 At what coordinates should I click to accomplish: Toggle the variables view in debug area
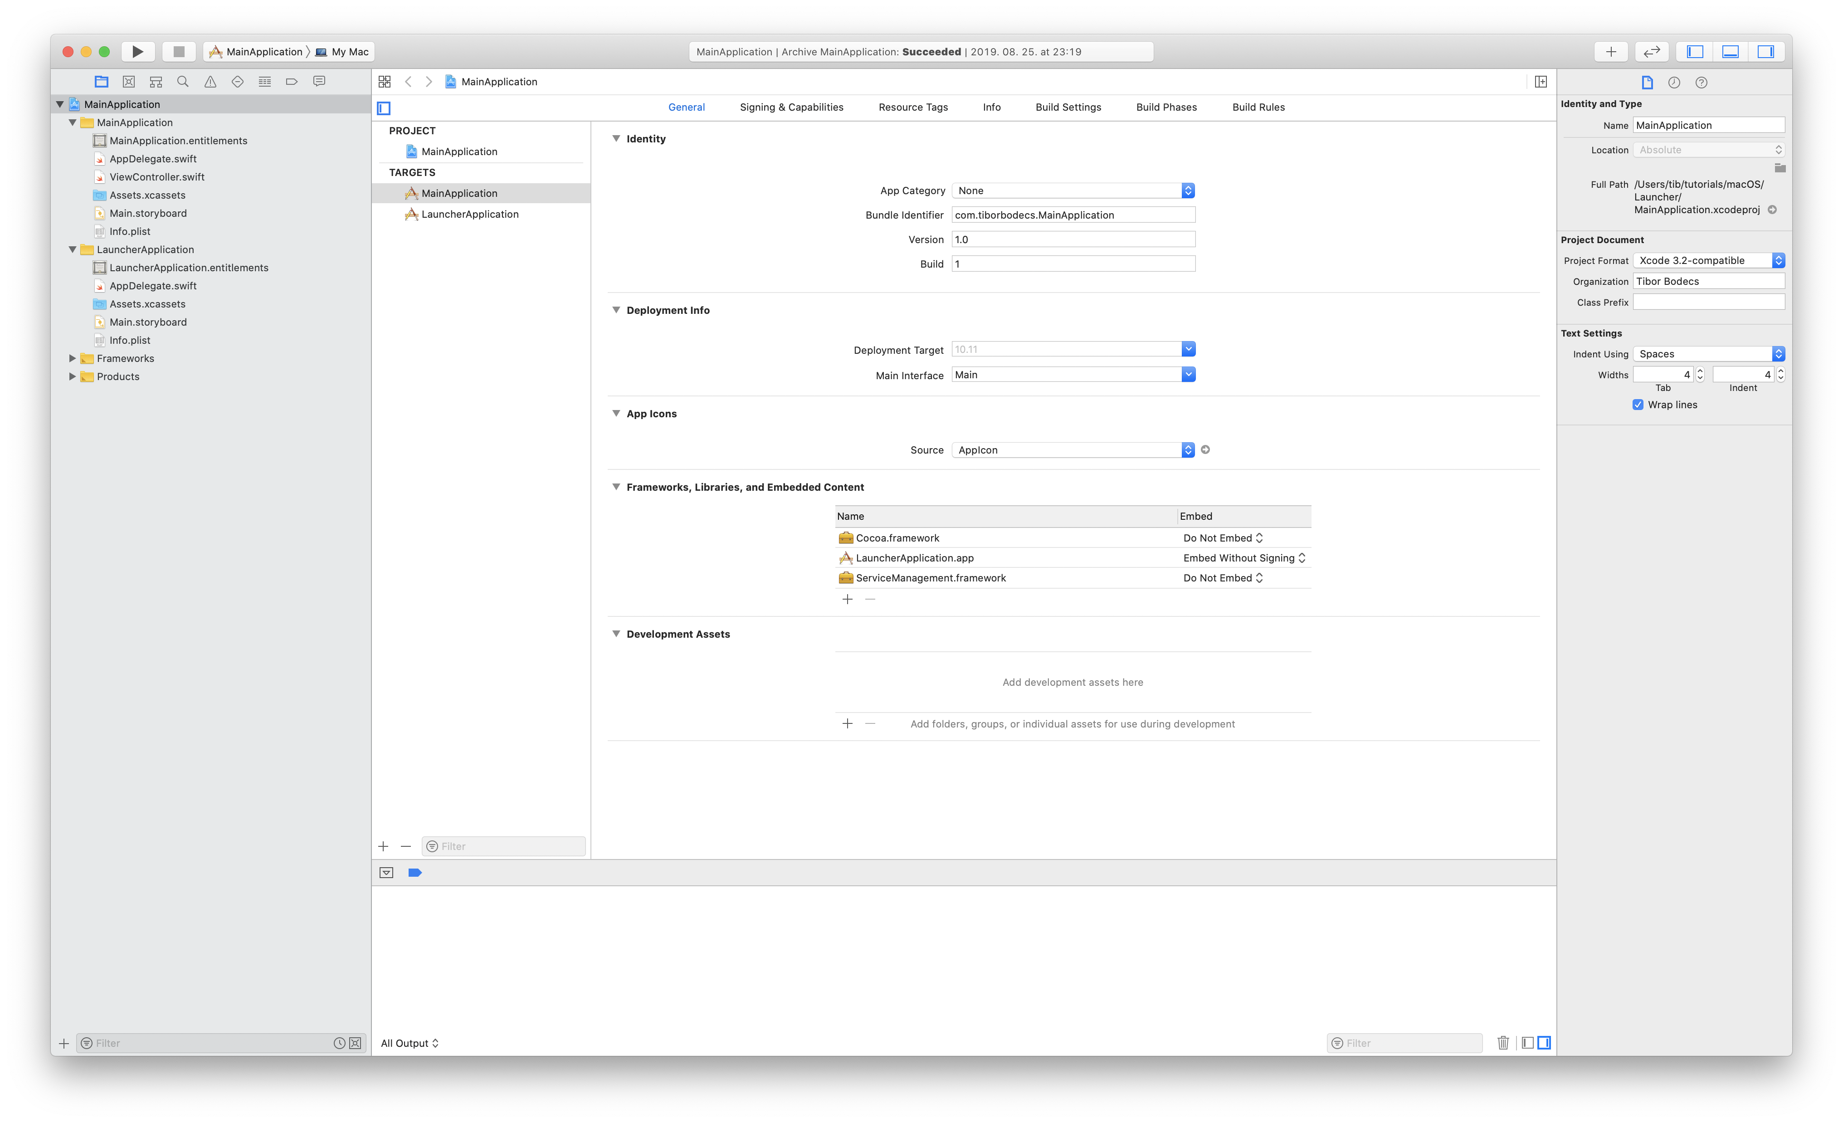(1527, 1043)
